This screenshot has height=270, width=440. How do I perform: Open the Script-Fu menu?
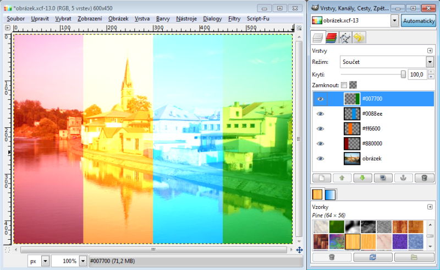258,19
